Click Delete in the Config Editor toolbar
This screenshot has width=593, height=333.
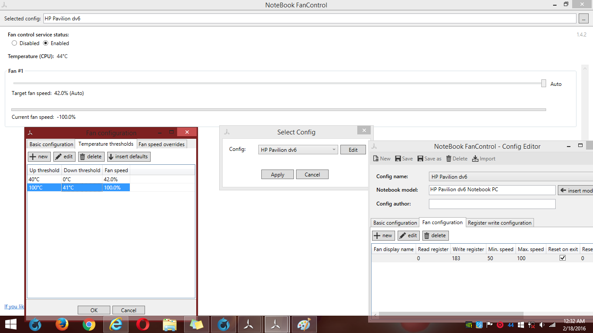(x=457, y=159)
